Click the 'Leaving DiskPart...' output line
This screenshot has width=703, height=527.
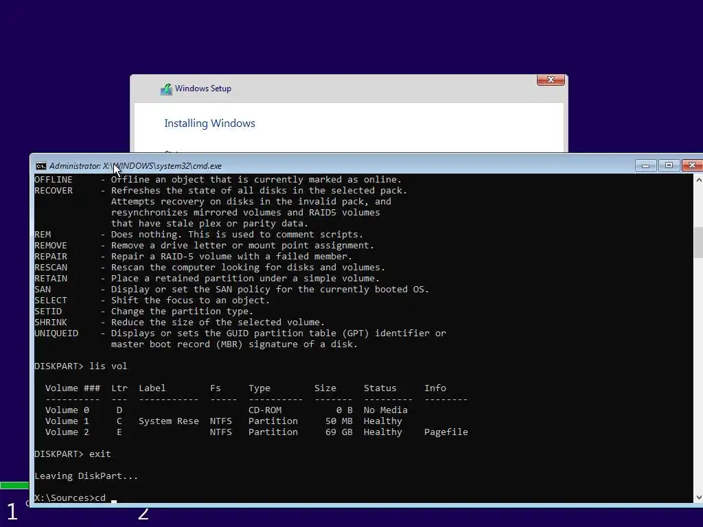coord(86,476)
